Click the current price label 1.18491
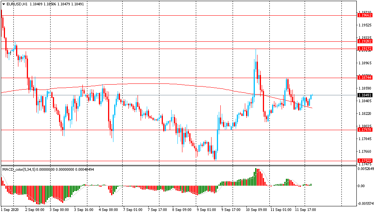Viewport: 374px width, 214px height. click(x=364, y=95)
